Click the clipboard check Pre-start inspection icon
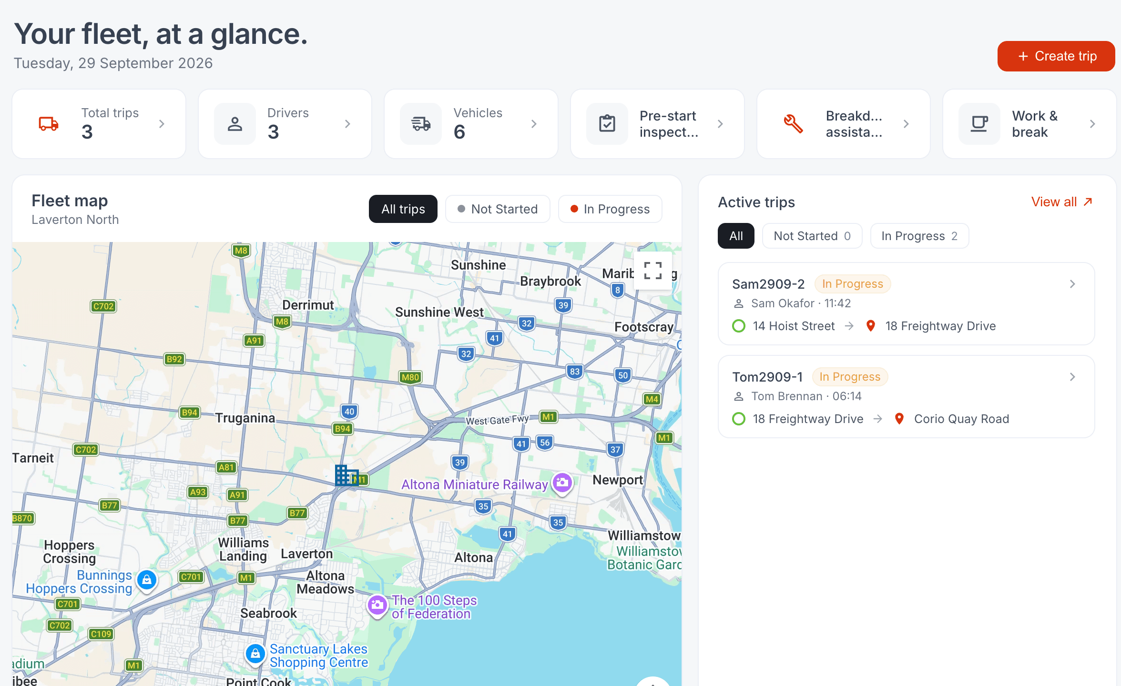1121x686 pixels. (x=607, y=124)
